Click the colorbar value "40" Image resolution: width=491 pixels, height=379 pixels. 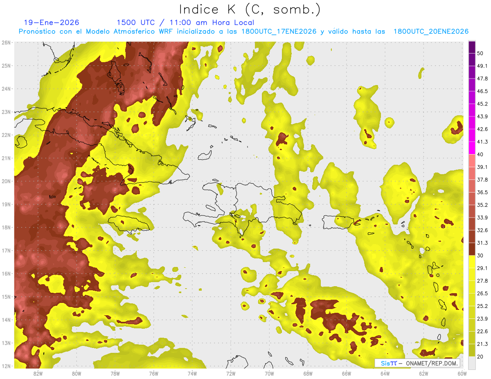pos(480,155)
